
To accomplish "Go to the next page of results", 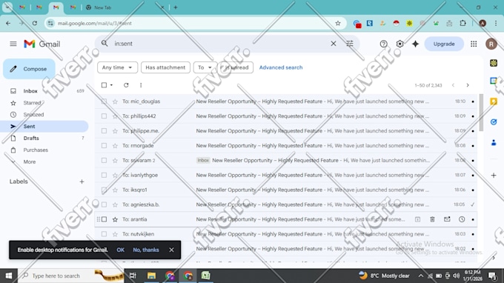I will [x=468, y=85].
